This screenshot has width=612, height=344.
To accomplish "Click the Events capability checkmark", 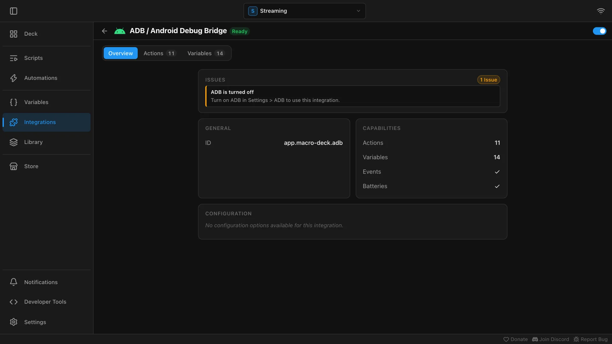I will 497,172.
